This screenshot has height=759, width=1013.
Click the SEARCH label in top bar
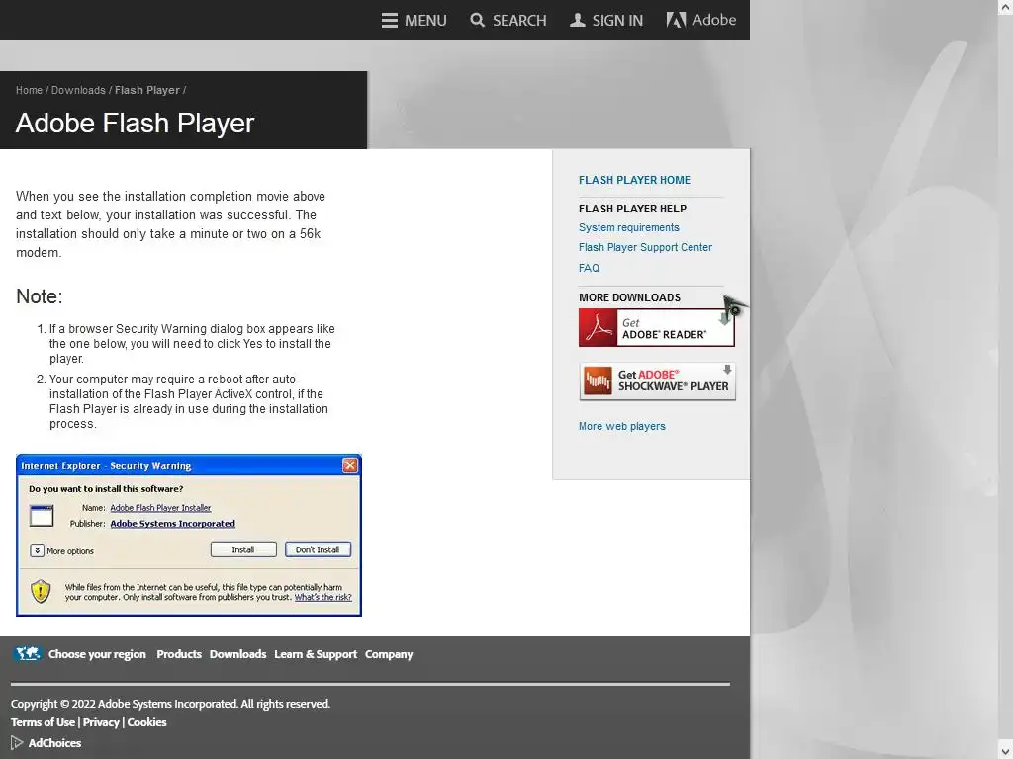coord(519,21)
